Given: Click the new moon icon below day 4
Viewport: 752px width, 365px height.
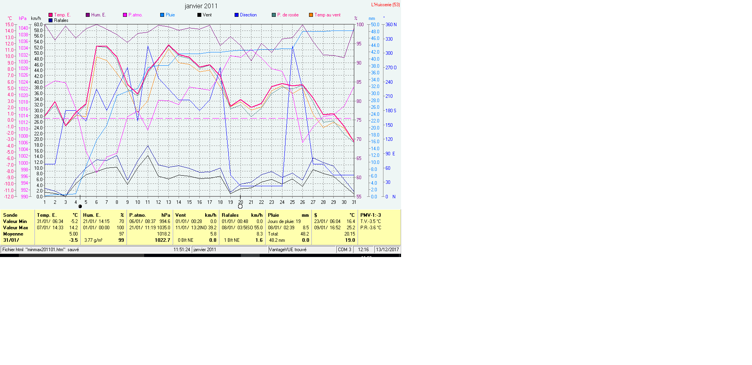Looking at the screenshot, I should pyautogui.click(x=80, y=207).
